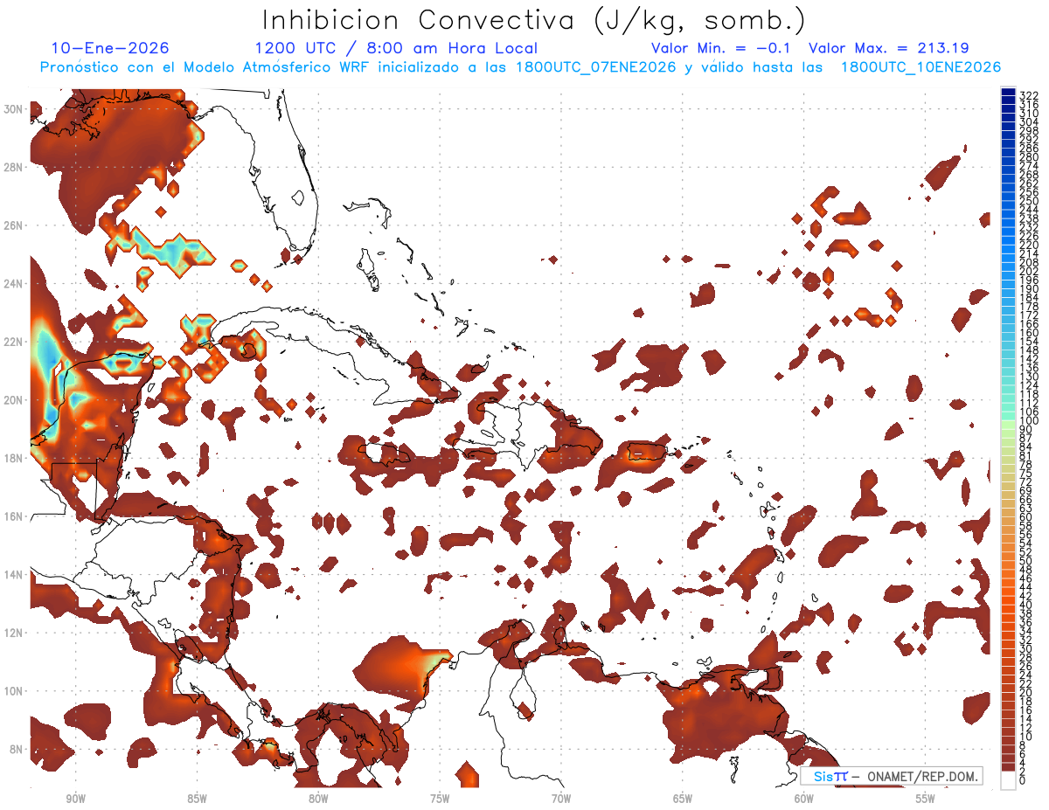
Task: Click the "65W" longitude label
Action: click(683, 799)
